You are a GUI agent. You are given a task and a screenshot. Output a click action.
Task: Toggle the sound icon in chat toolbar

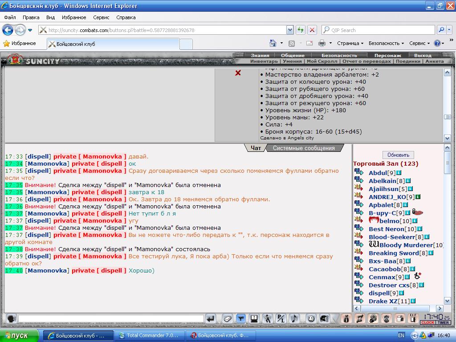pos(294,319)
